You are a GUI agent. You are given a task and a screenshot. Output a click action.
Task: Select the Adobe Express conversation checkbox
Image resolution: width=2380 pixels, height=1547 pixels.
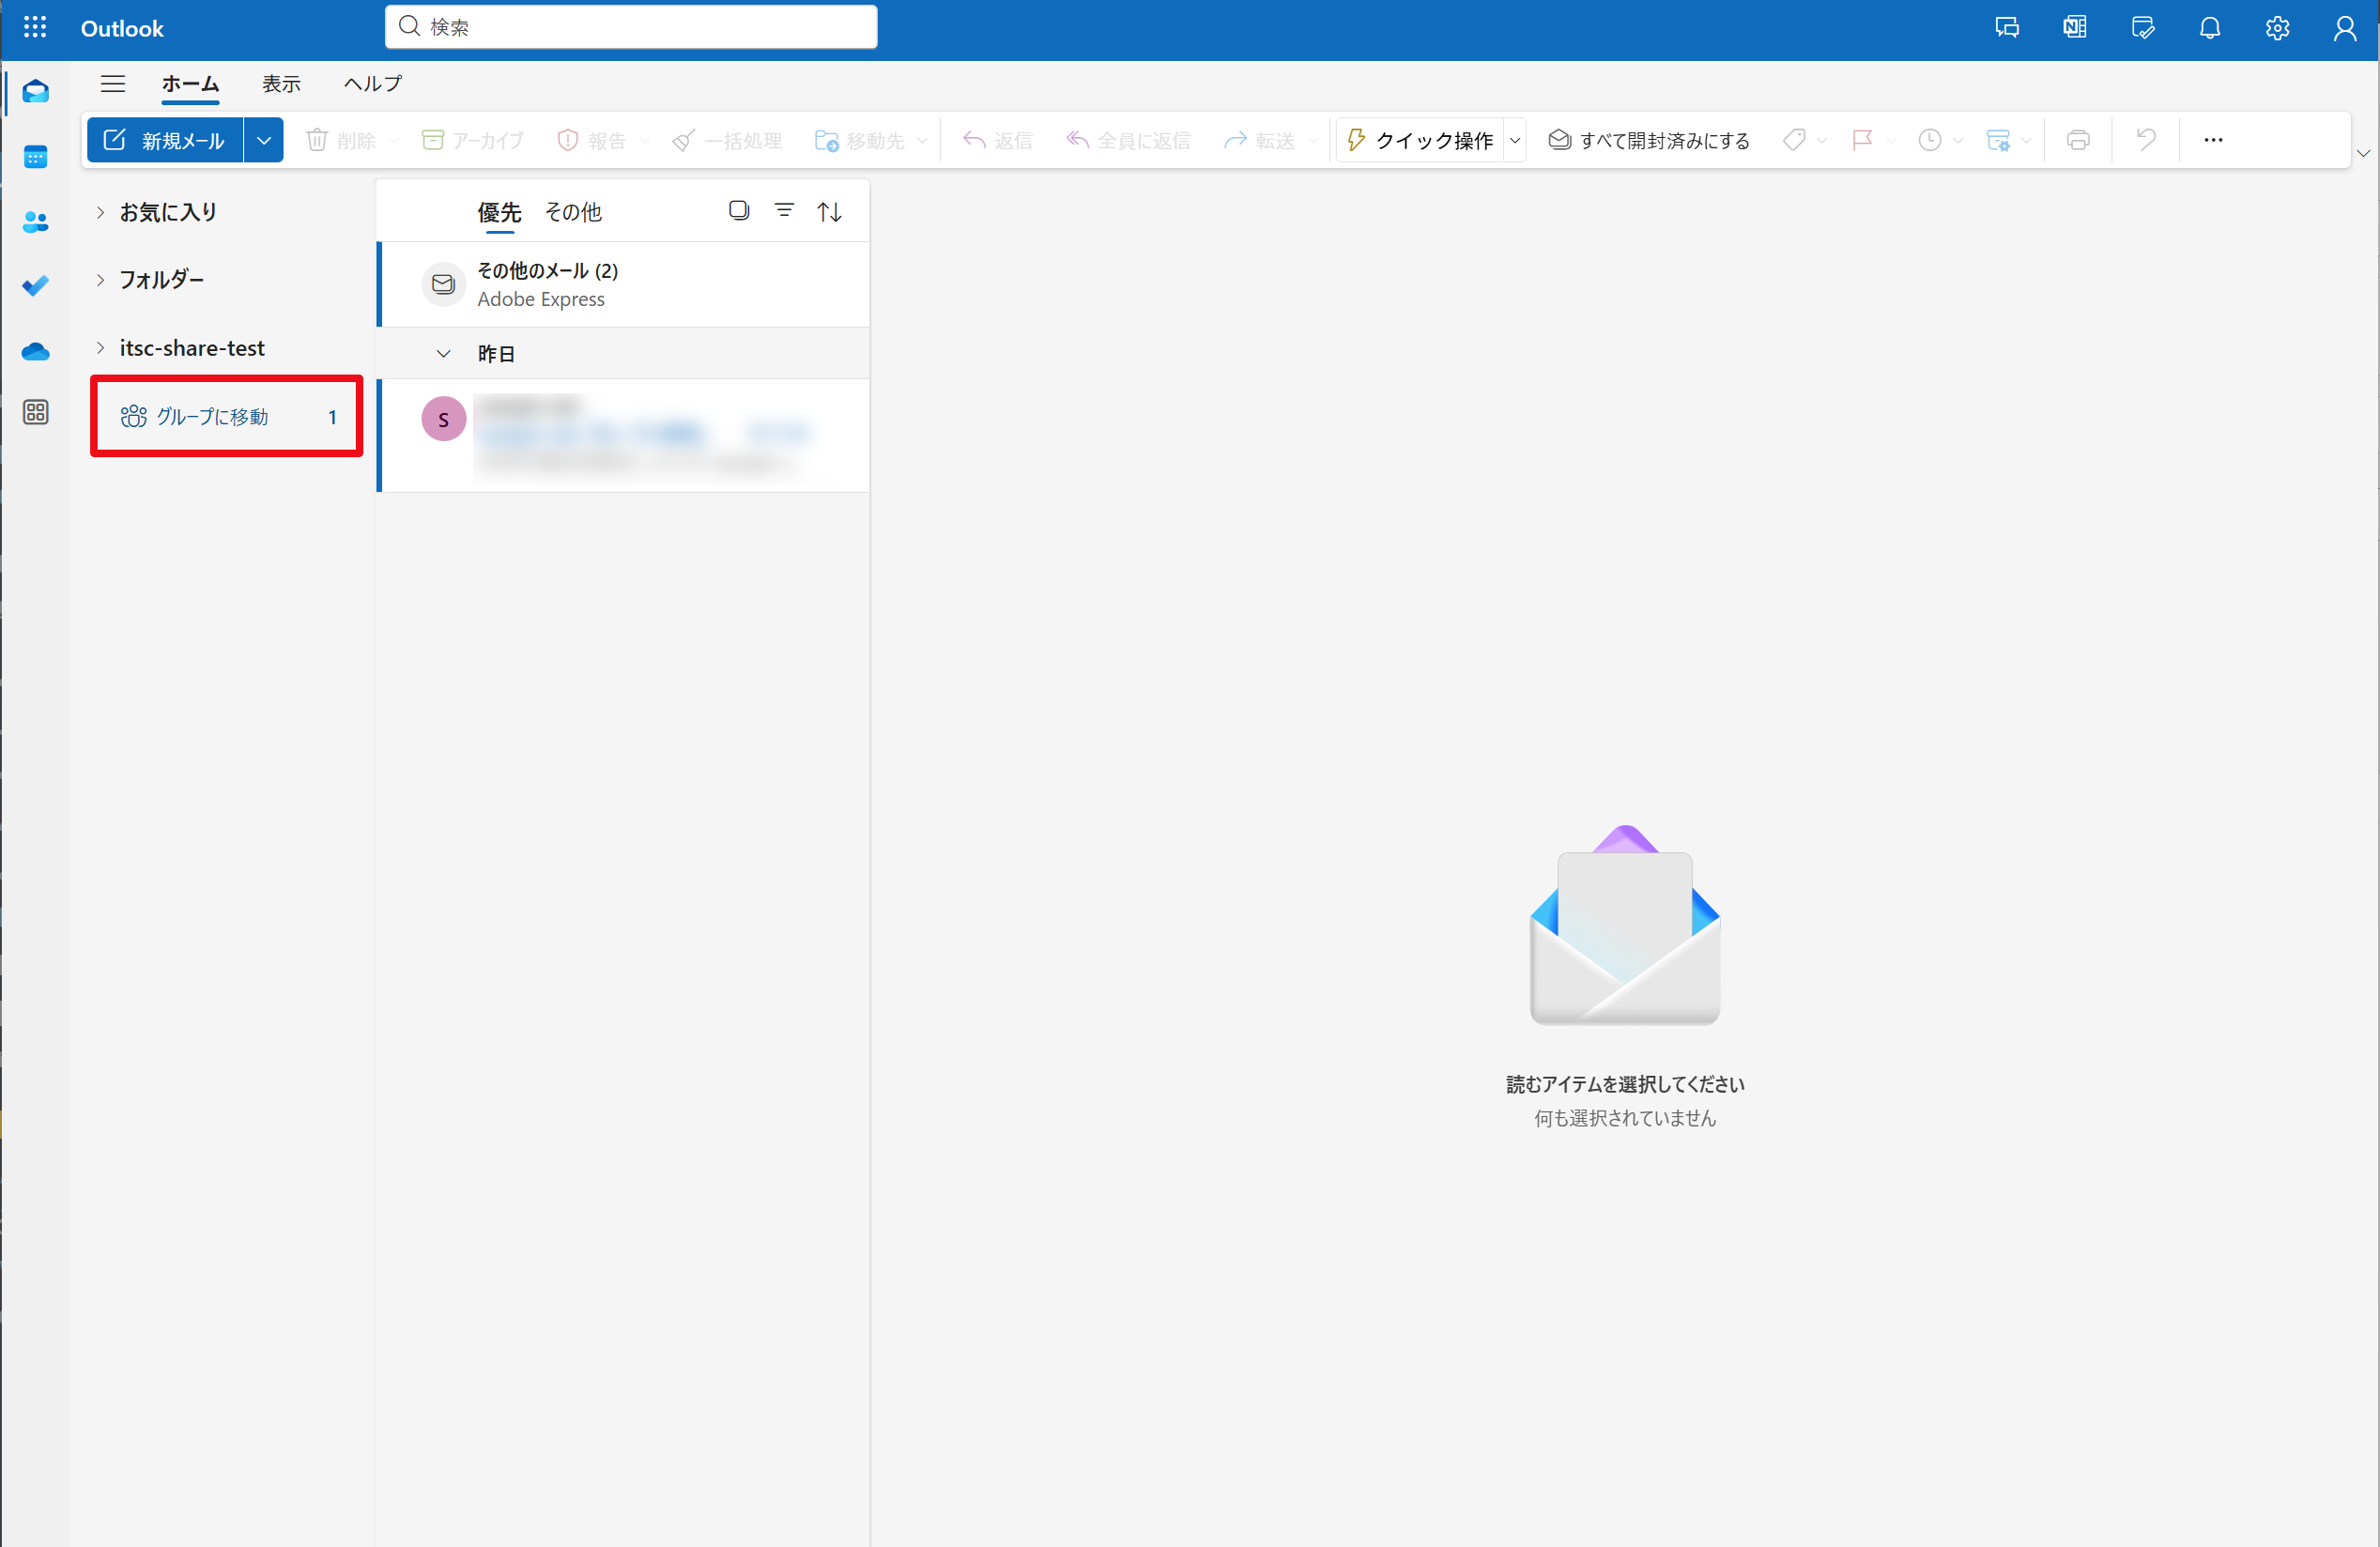[x=443, y=284]
